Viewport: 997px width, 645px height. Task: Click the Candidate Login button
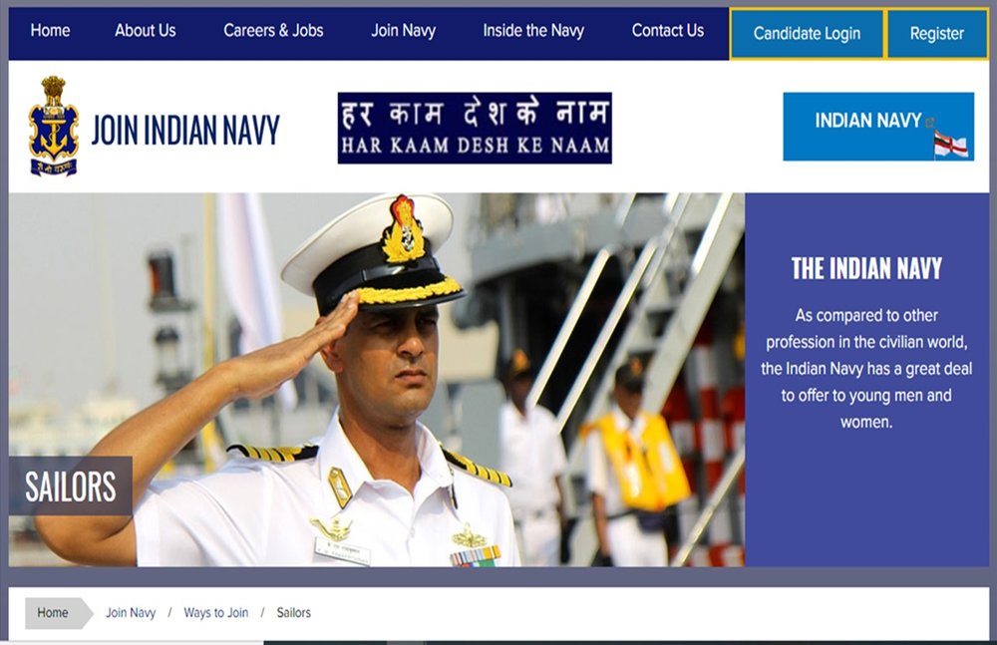807,34
